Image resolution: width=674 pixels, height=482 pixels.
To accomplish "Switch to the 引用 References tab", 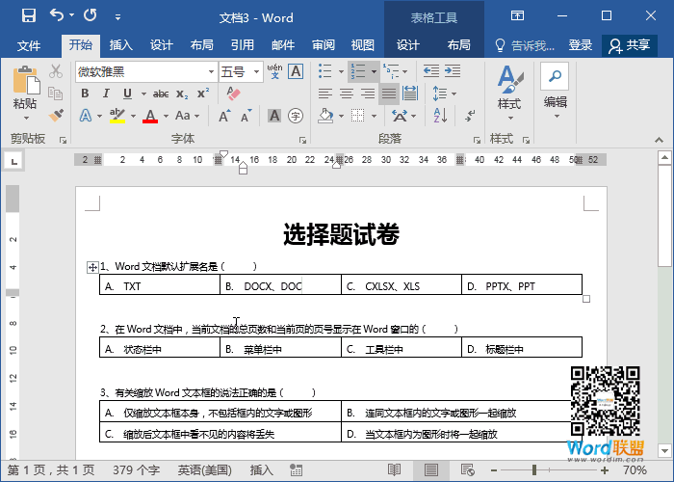I will (x=242, y=45).
